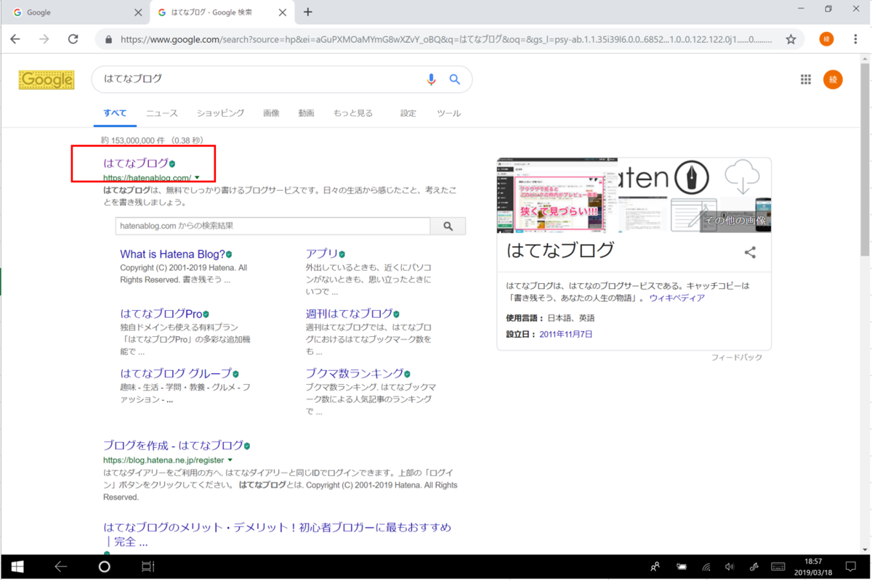This screenshot has width=872, height=580.
Task: Click the hatenablog.com からの検索結果 field
Action: click(x=272, y=226)
